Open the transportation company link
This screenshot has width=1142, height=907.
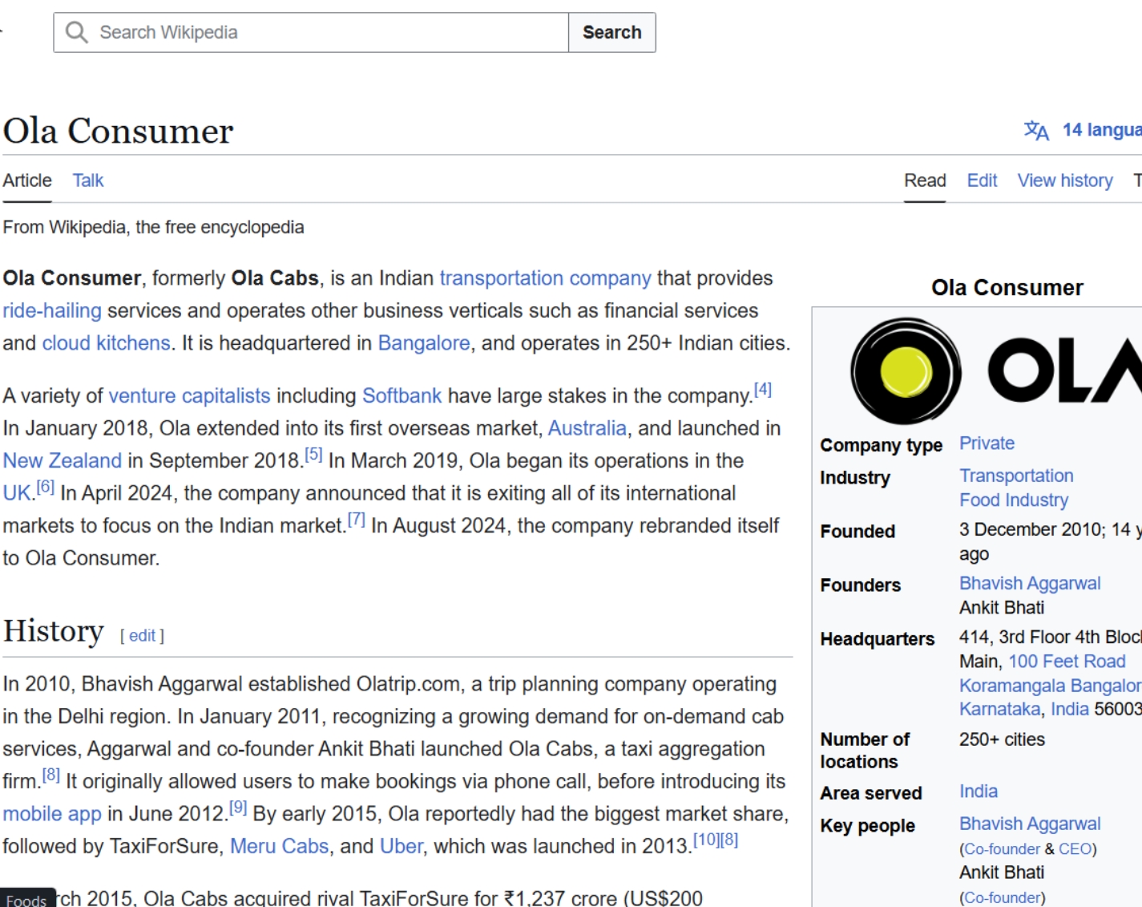(x=545, y=278)
